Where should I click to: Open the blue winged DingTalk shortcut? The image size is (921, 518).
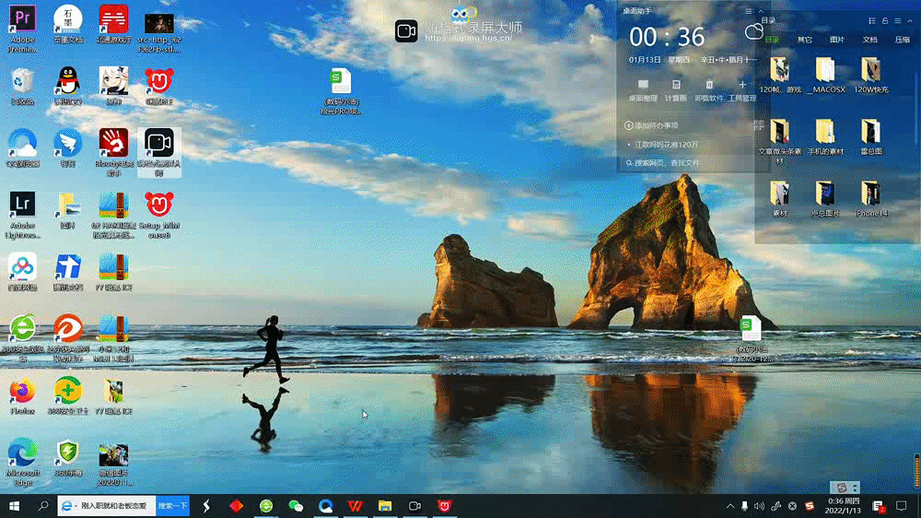(x=68, y=148)
